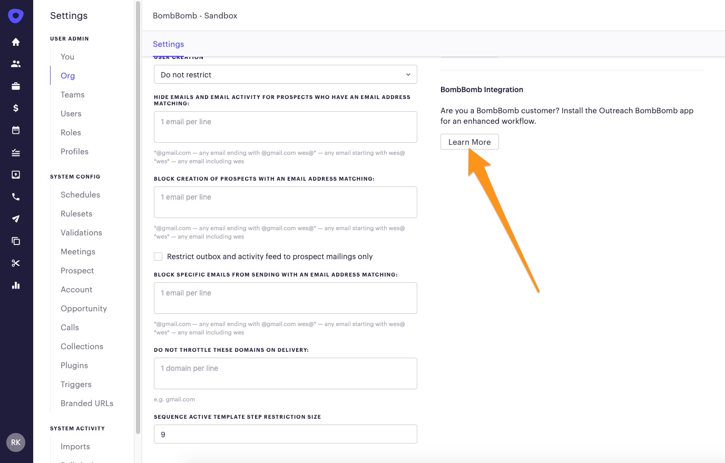
Task: Open Rulesets in System Config
Action: 76,214
